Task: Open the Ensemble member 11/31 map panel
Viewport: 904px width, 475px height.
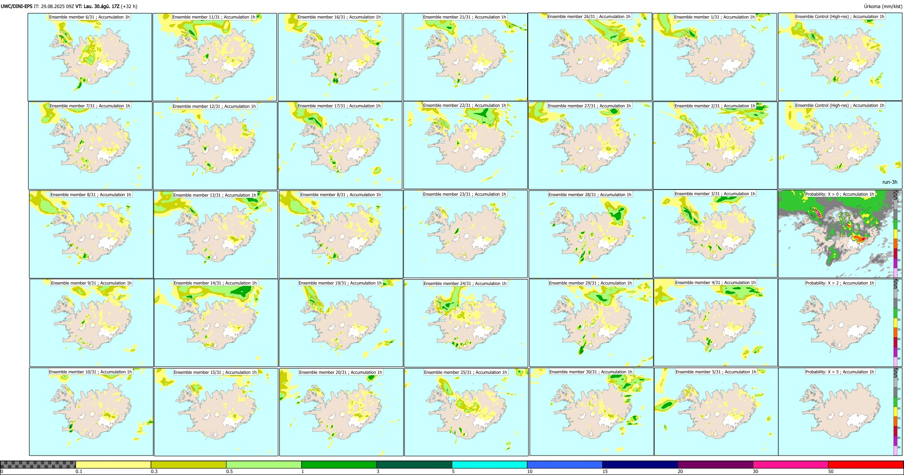Action: pyautogui.click(x=215, y=57)
